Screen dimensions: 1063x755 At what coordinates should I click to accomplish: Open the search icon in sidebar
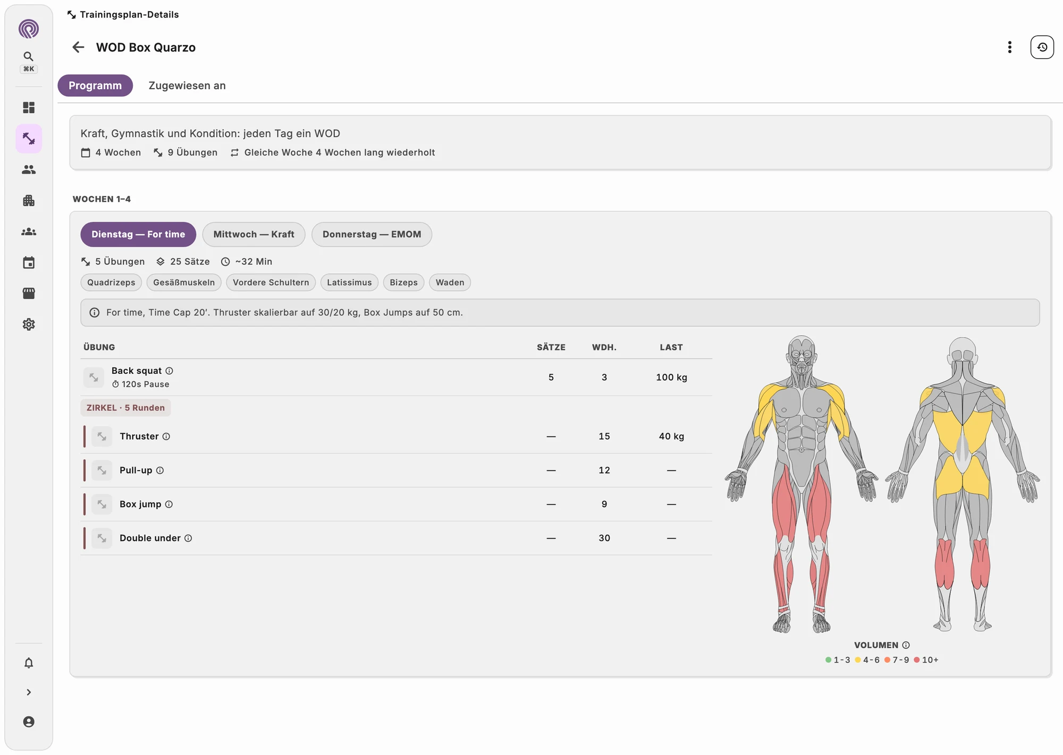[x=29, y=56]
